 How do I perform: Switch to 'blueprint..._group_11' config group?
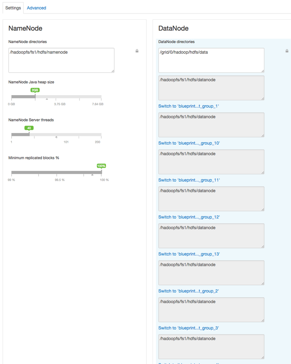tap(189, 180)
